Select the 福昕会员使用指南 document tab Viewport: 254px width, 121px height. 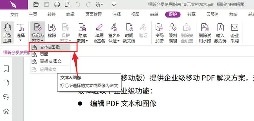coord(16,52)
